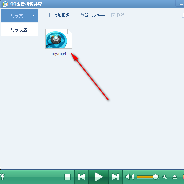Click the 添加视频 button
Image resolution: width=184 pixels, height=184 pixels.
[59, 15]
